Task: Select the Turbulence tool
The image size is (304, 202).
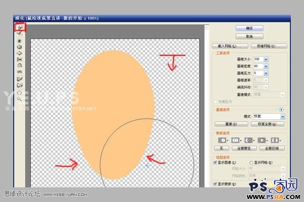Action: (19, 72)
